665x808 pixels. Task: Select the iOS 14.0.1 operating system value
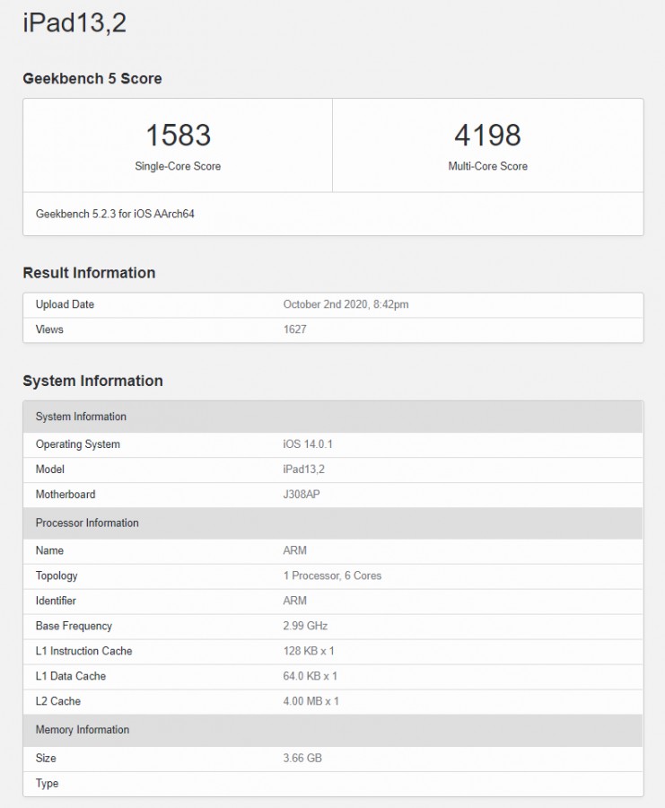point(308,444)
